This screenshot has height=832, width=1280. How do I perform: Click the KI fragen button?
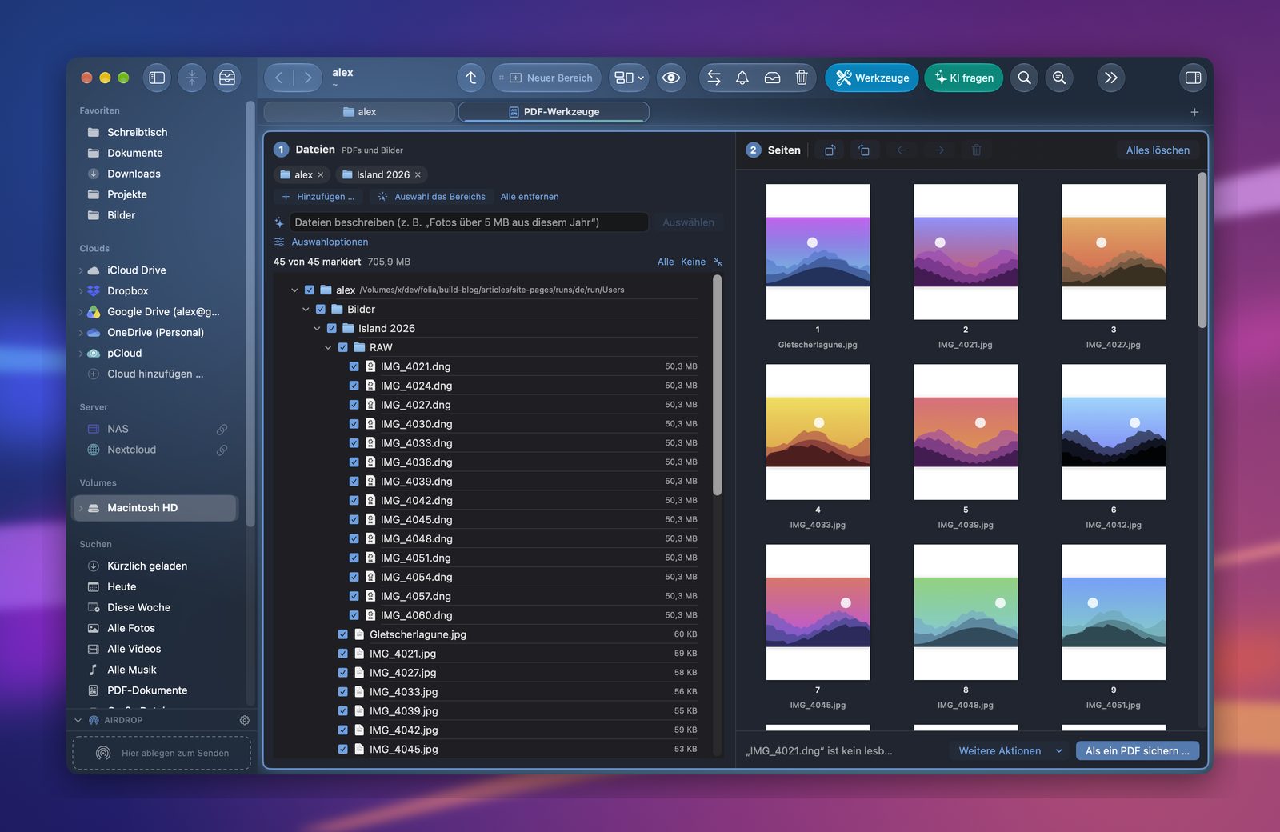[x=964, y=78]
